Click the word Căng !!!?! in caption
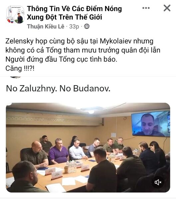 [x=20, y=68]
